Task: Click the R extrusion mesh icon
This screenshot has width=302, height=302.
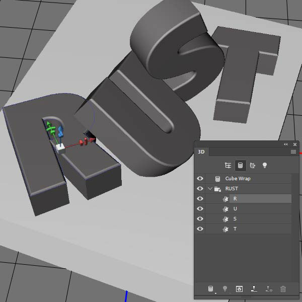Action: 225,199
